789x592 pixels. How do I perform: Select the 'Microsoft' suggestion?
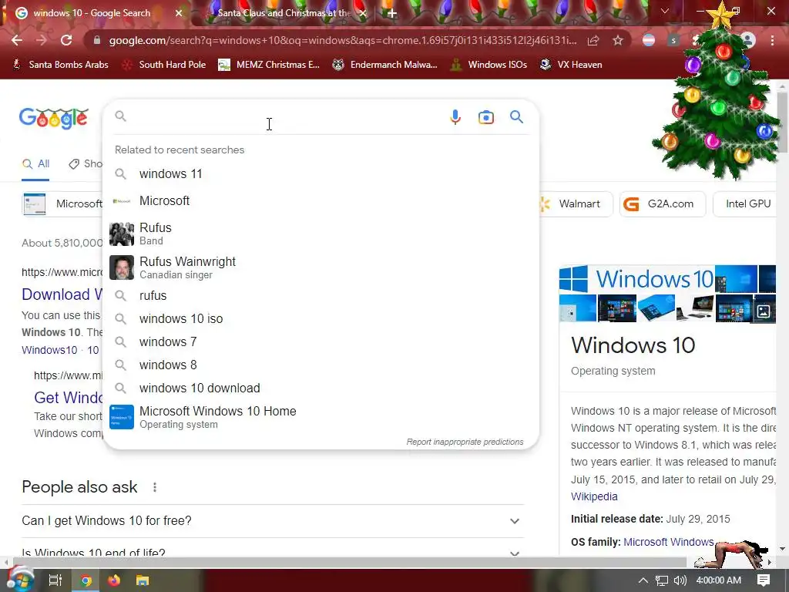point(321,201)
